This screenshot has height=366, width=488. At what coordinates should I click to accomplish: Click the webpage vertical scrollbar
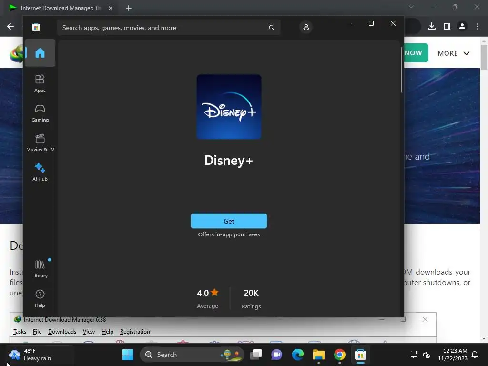pyautogui.click(x=484, y=57)
